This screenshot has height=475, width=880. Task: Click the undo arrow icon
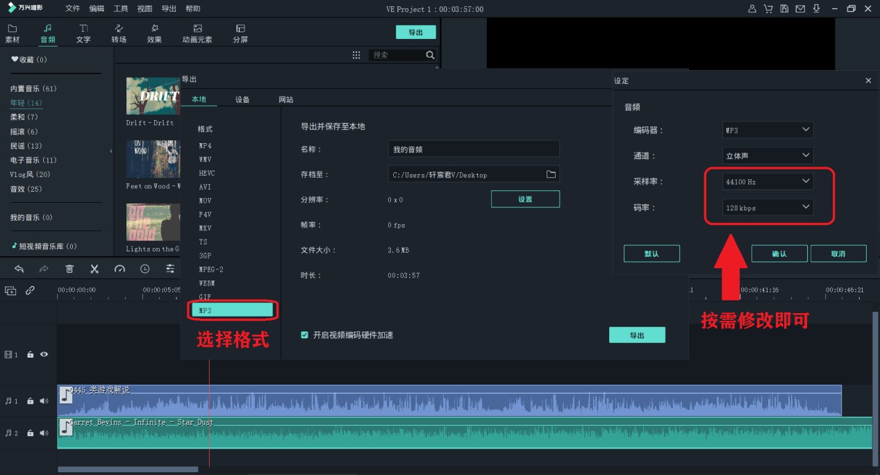[x=19, y=269]
